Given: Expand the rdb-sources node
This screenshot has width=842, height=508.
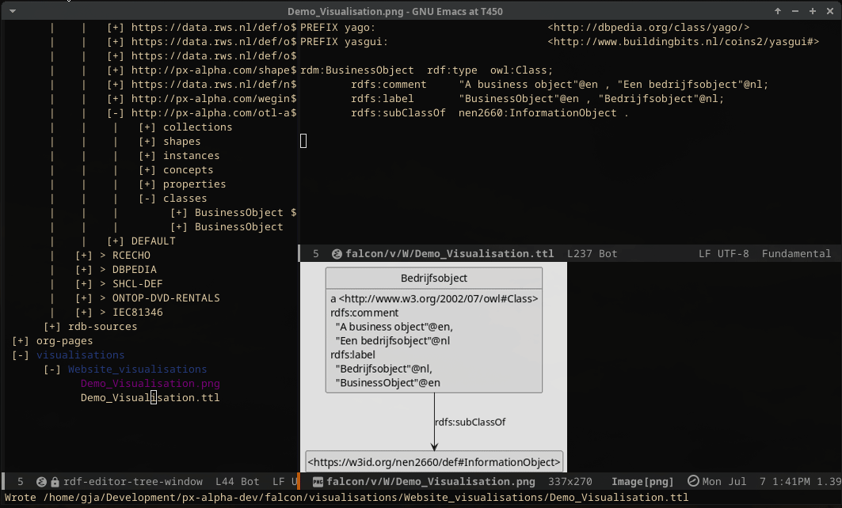Looking at the screenshot, I should [x=51, y=327].
